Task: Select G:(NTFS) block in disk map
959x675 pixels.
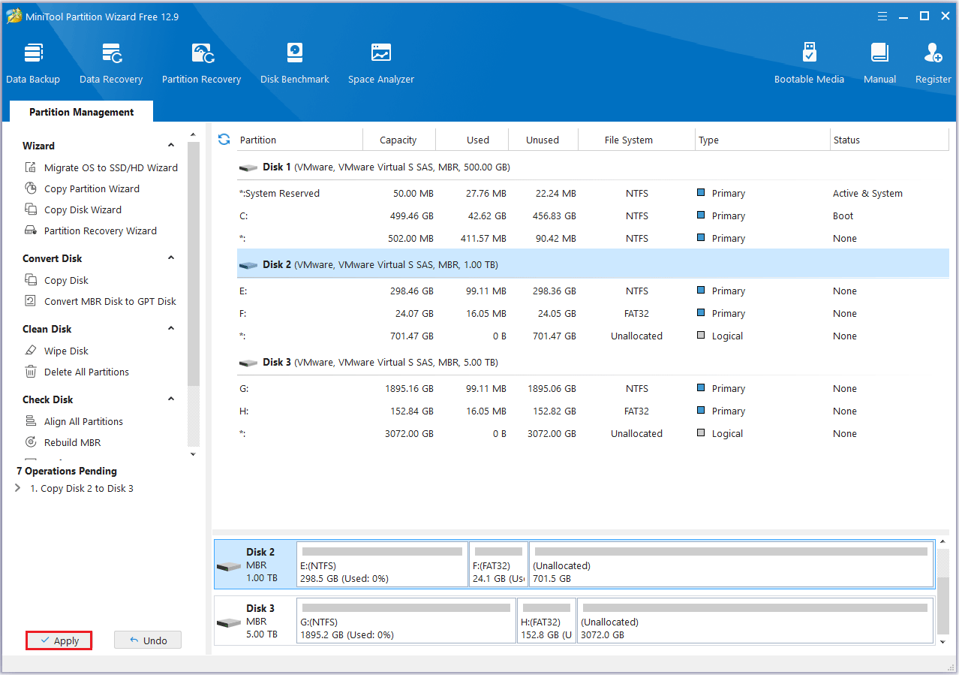Action: coord(407,621)
